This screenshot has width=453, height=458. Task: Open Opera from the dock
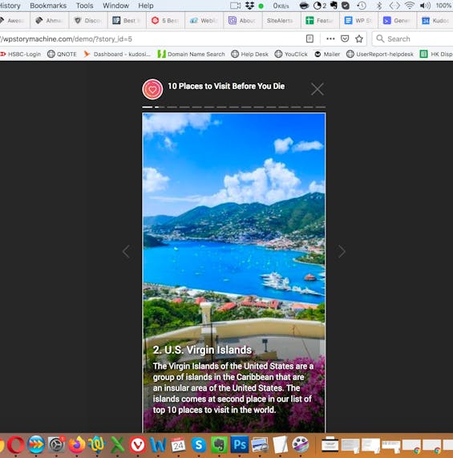pos(15,445)
